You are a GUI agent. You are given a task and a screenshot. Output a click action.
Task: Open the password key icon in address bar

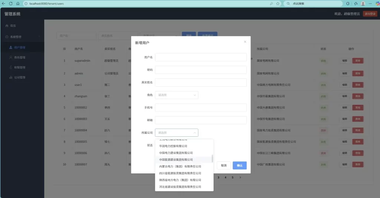(x=271, y=4)
